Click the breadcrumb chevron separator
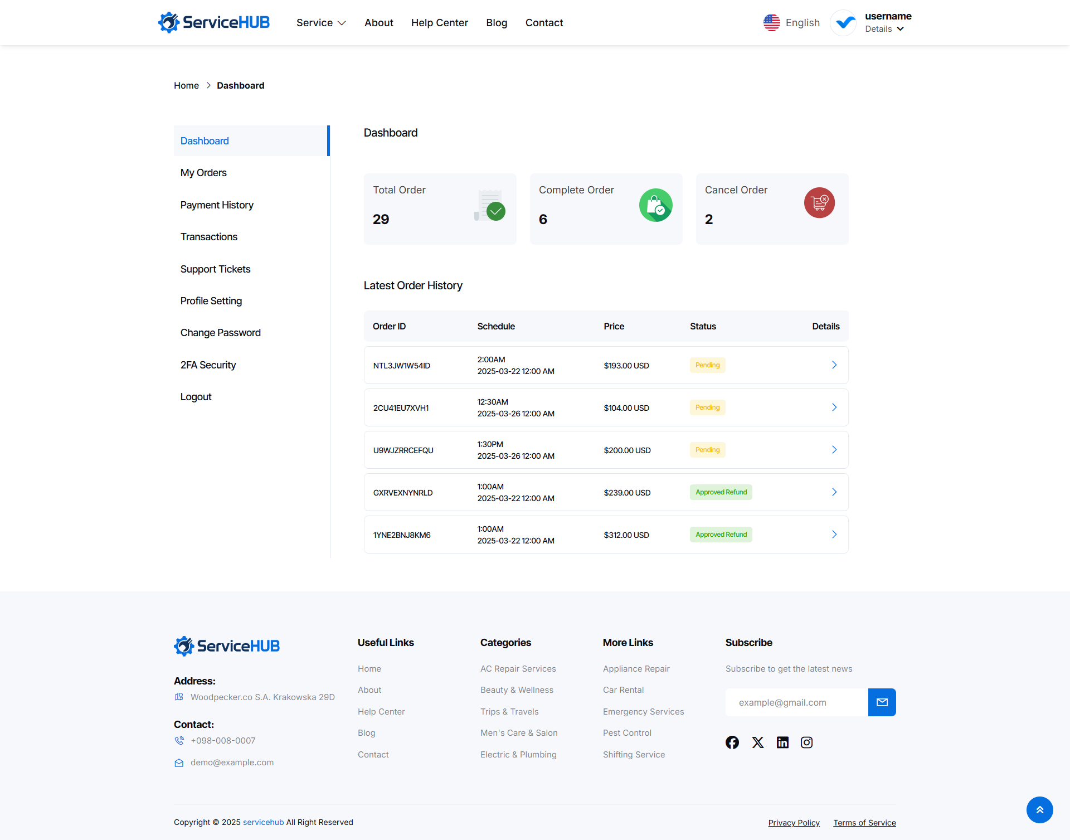Screen dimensions: 1070x840 (208, 85)
